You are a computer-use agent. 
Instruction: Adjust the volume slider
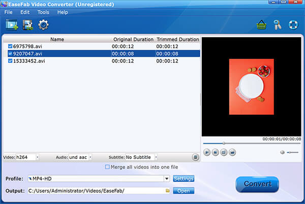(292, 152)
